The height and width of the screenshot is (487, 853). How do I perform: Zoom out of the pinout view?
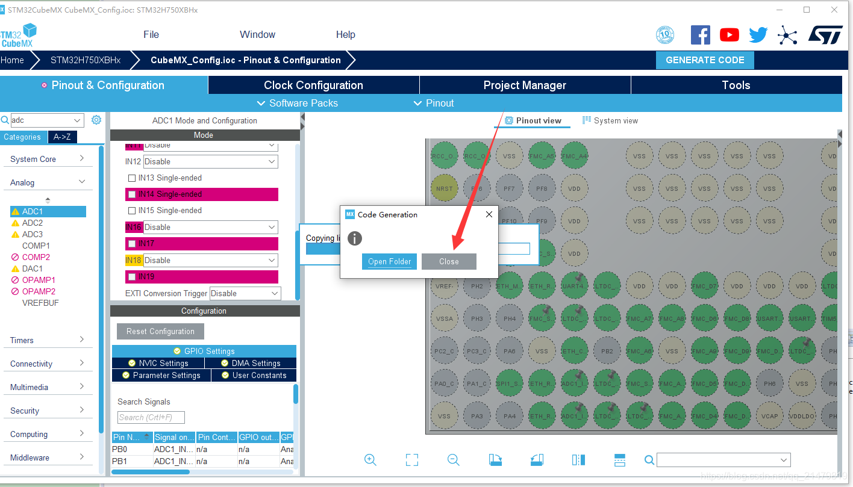tap(454, 460)
